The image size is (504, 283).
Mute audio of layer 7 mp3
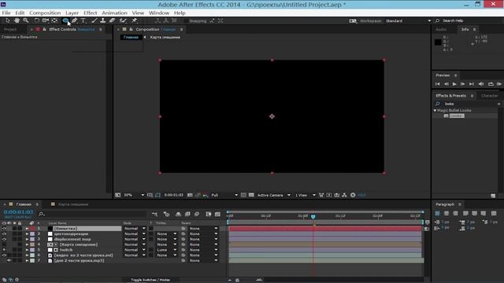click(9, 260)
